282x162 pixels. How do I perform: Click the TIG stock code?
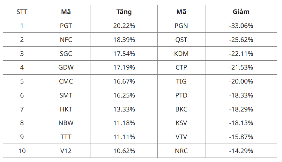click(181, 81)
